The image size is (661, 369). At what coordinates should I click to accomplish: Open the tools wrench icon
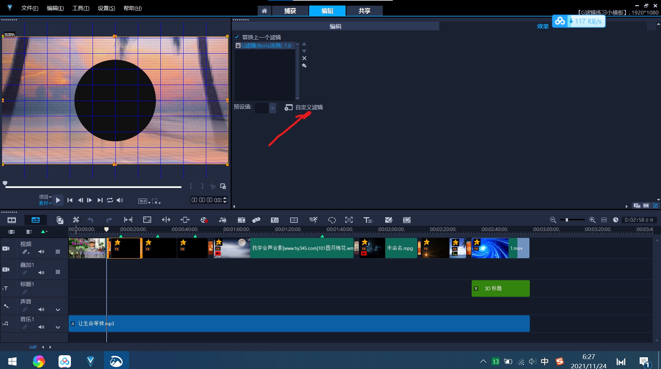point(76,220)
